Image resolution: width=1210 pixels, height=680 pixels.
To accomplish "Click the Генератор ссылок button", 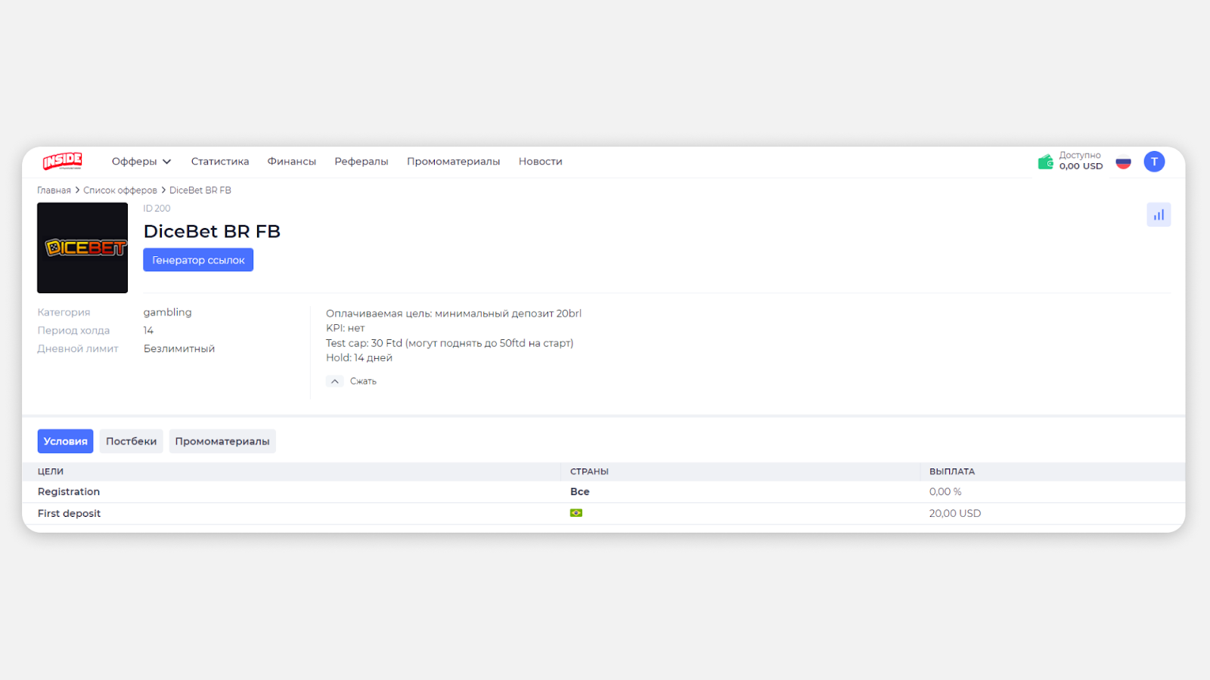I will coord(198,260).
